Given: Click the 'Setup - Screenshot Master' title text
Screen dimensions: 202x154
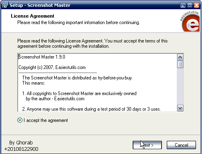Looking at the screenshot, I should [40, 5].
